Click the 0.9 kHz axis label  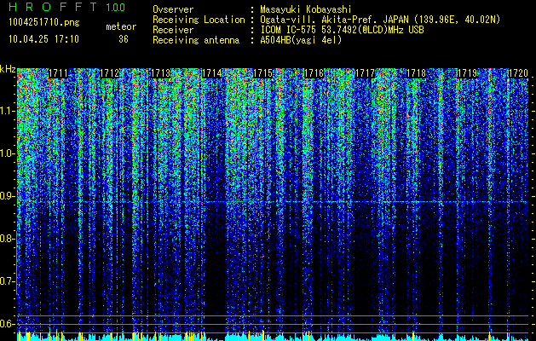[x=6, y=196]
